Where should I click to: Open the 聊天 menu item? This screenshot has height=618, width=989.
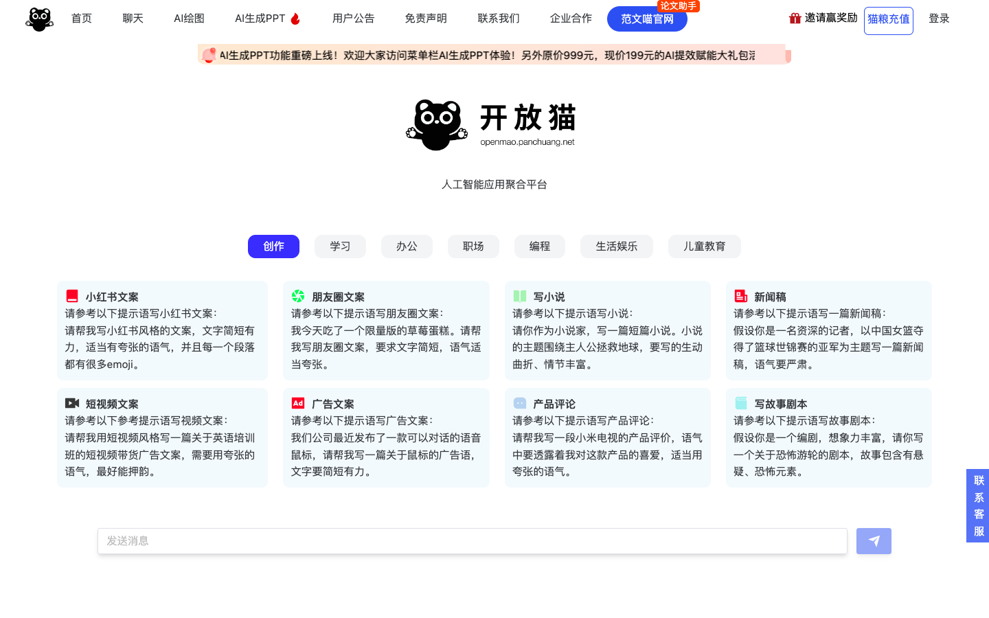[133, 19]
